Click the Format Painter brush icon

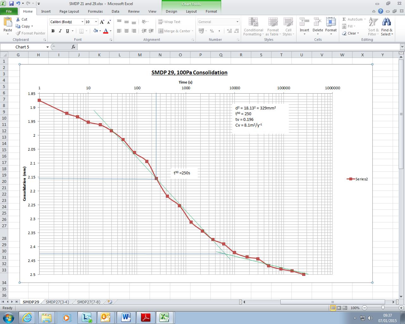18,33
